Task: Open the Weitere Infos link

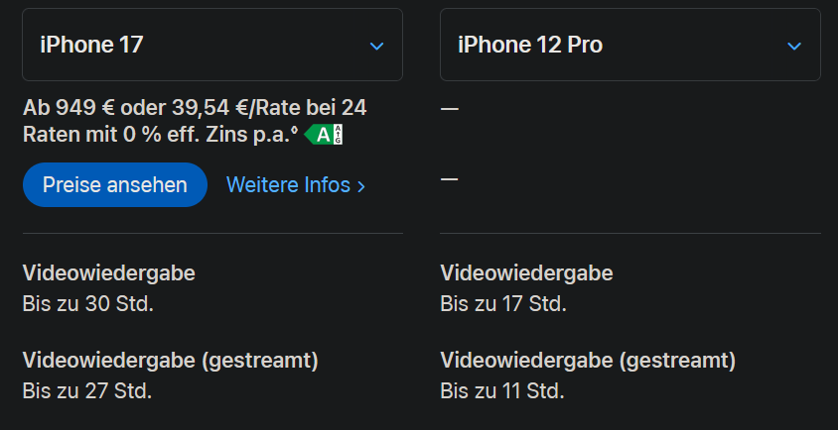Action: [296, 185]
